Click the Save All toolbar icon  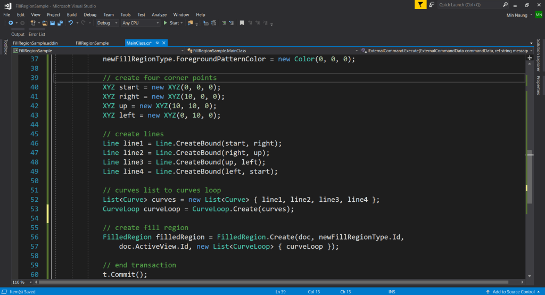click(x=60, y=23)
